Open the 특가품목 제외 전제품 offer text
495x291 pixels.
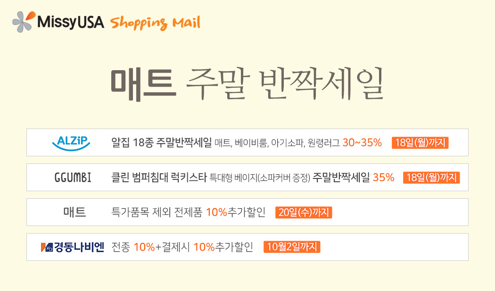coord(157,212)
